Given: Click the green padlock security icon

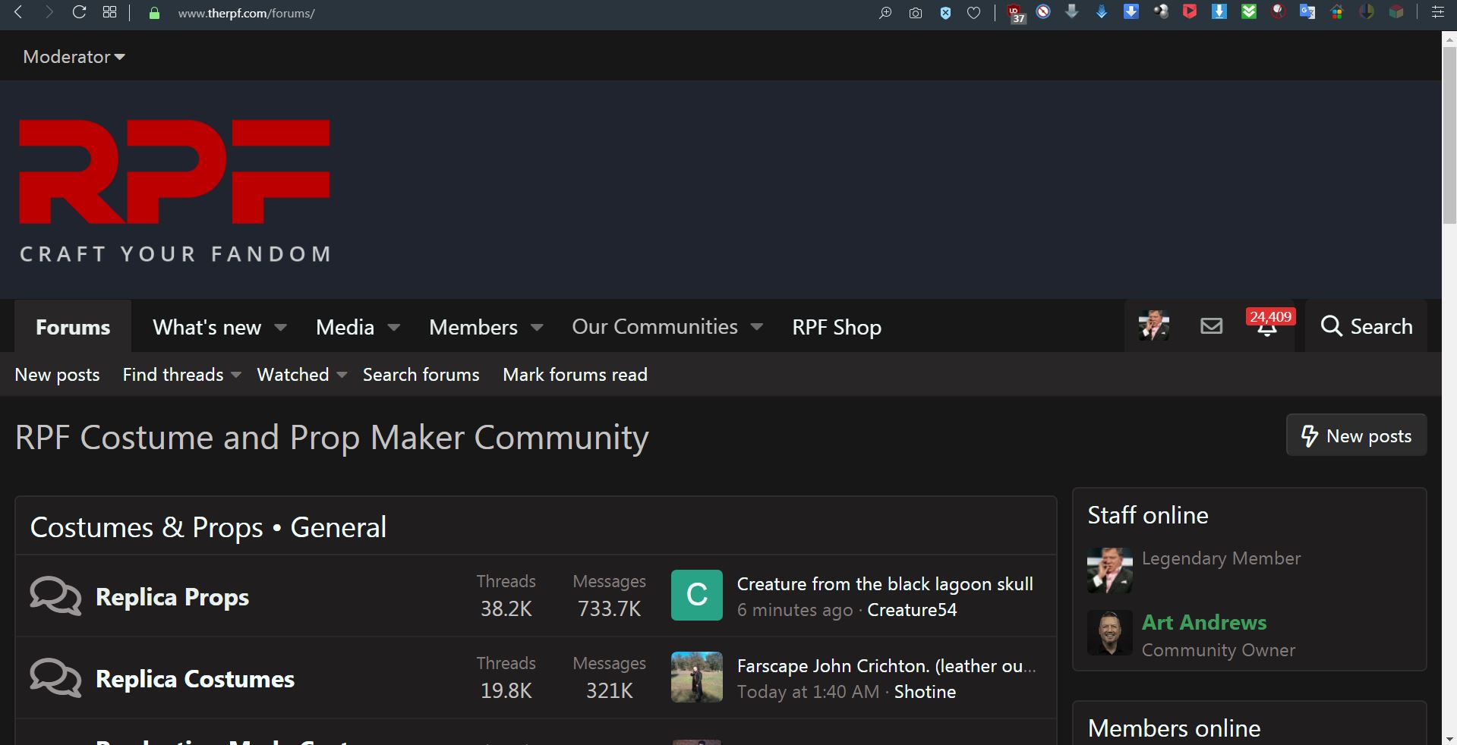Looking at the screenshot, I should coord(154,13).
